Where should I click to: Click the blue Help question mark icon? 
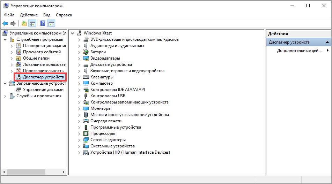pos(43,24)
